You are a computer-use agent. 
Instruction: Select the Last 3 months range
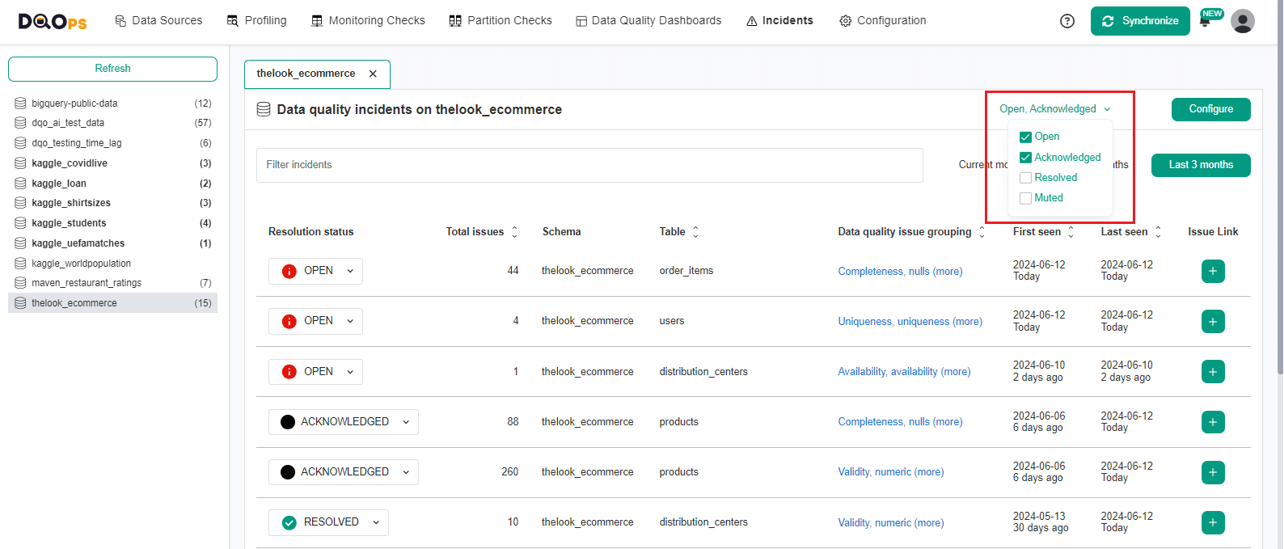pos(1201,165)
